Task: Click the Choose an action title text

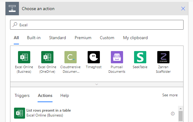Action: coord(38,9)
